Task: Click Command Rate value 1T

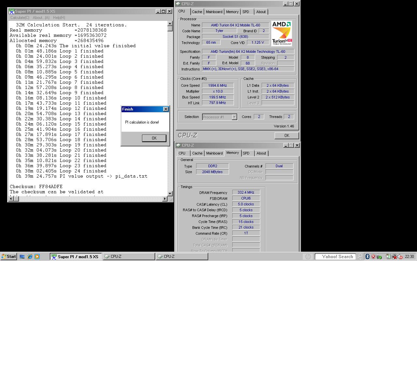Action: point(246,233)
